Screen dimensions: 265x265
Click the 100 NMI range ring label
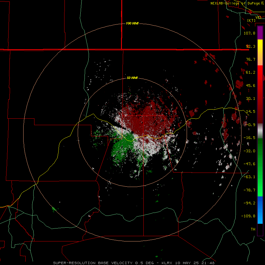pyautogui.click(x=132, y=23)
